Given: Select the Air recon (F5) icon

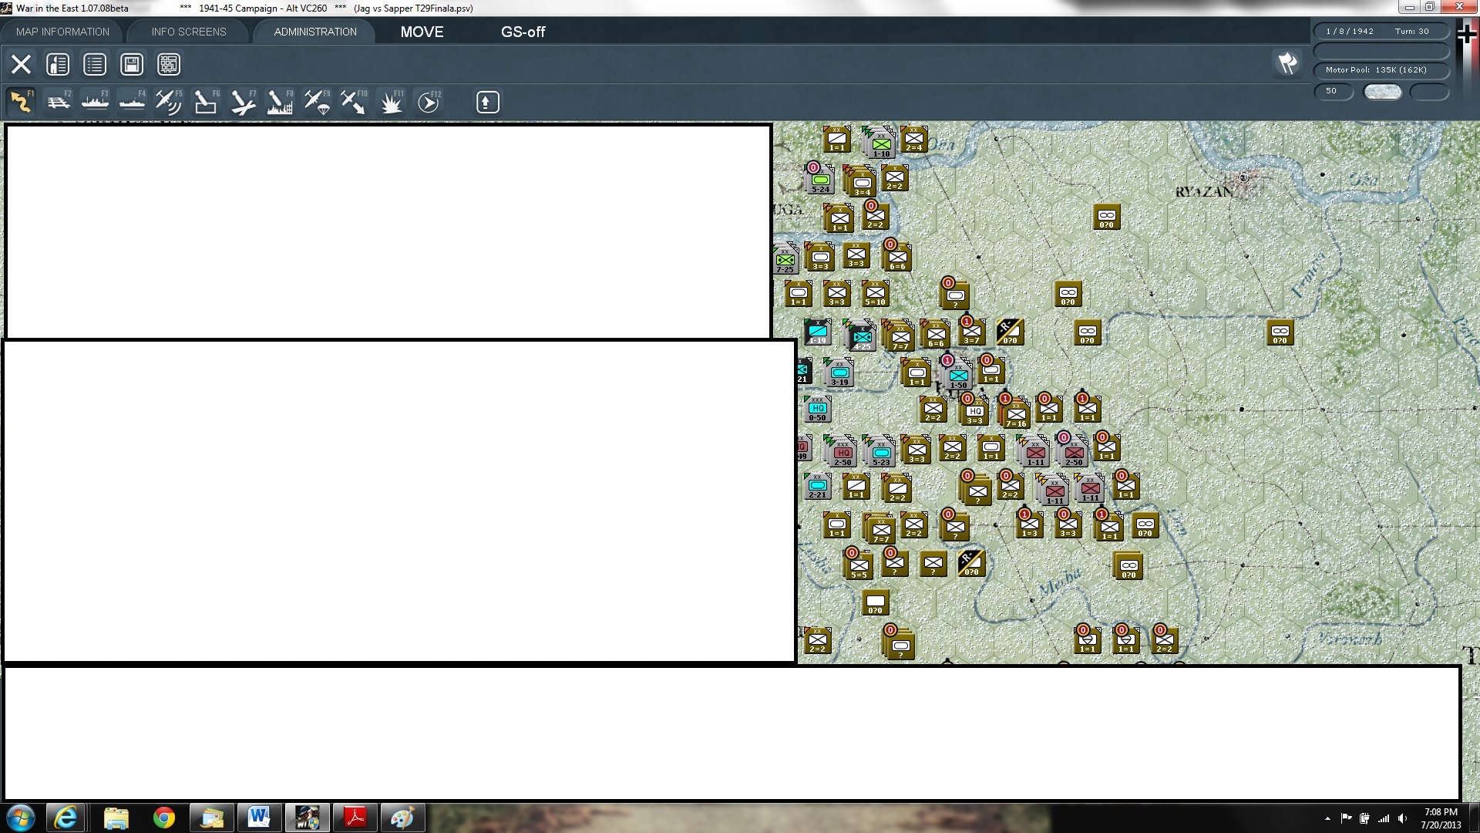Looking at the screenshot, I should coord(169,102).
